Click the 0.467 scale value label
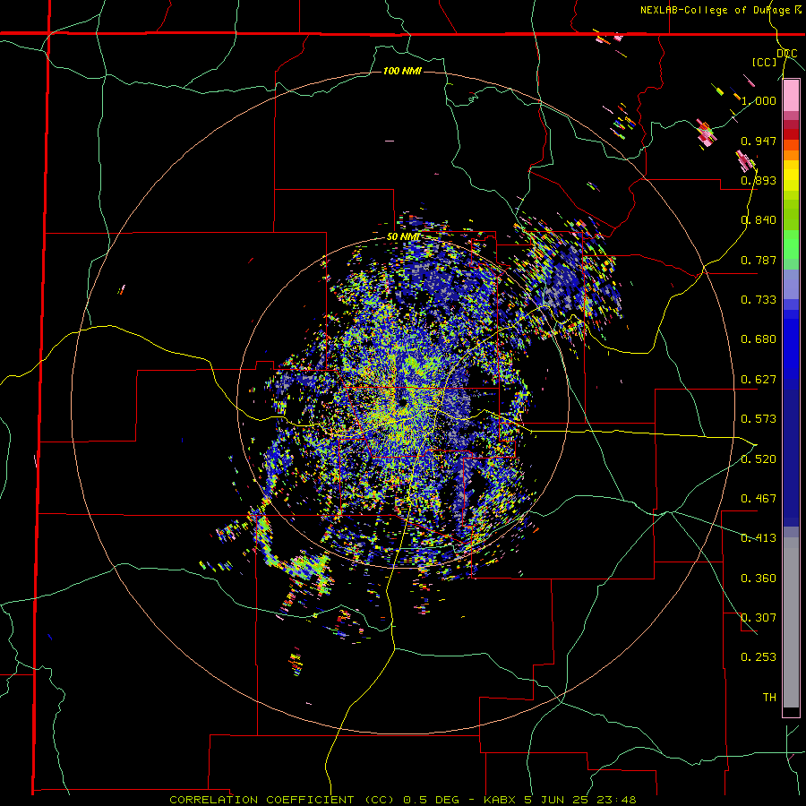 (759, 499)
